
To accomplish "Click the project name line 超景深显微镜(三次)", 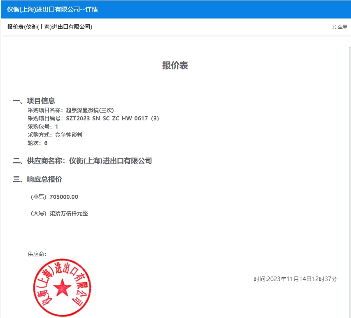I will point(90,110).
